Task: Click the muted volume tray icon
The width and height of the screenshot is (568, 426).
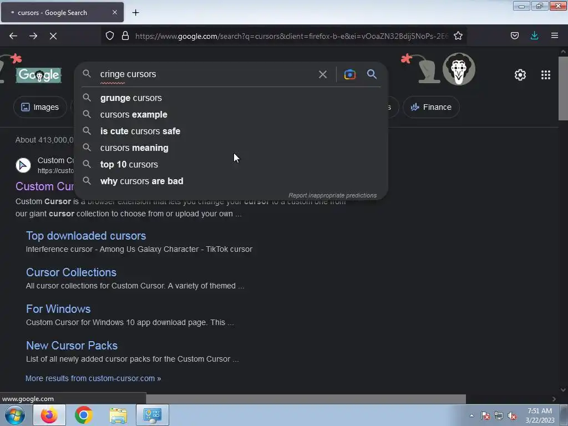Action: [512, 415]
